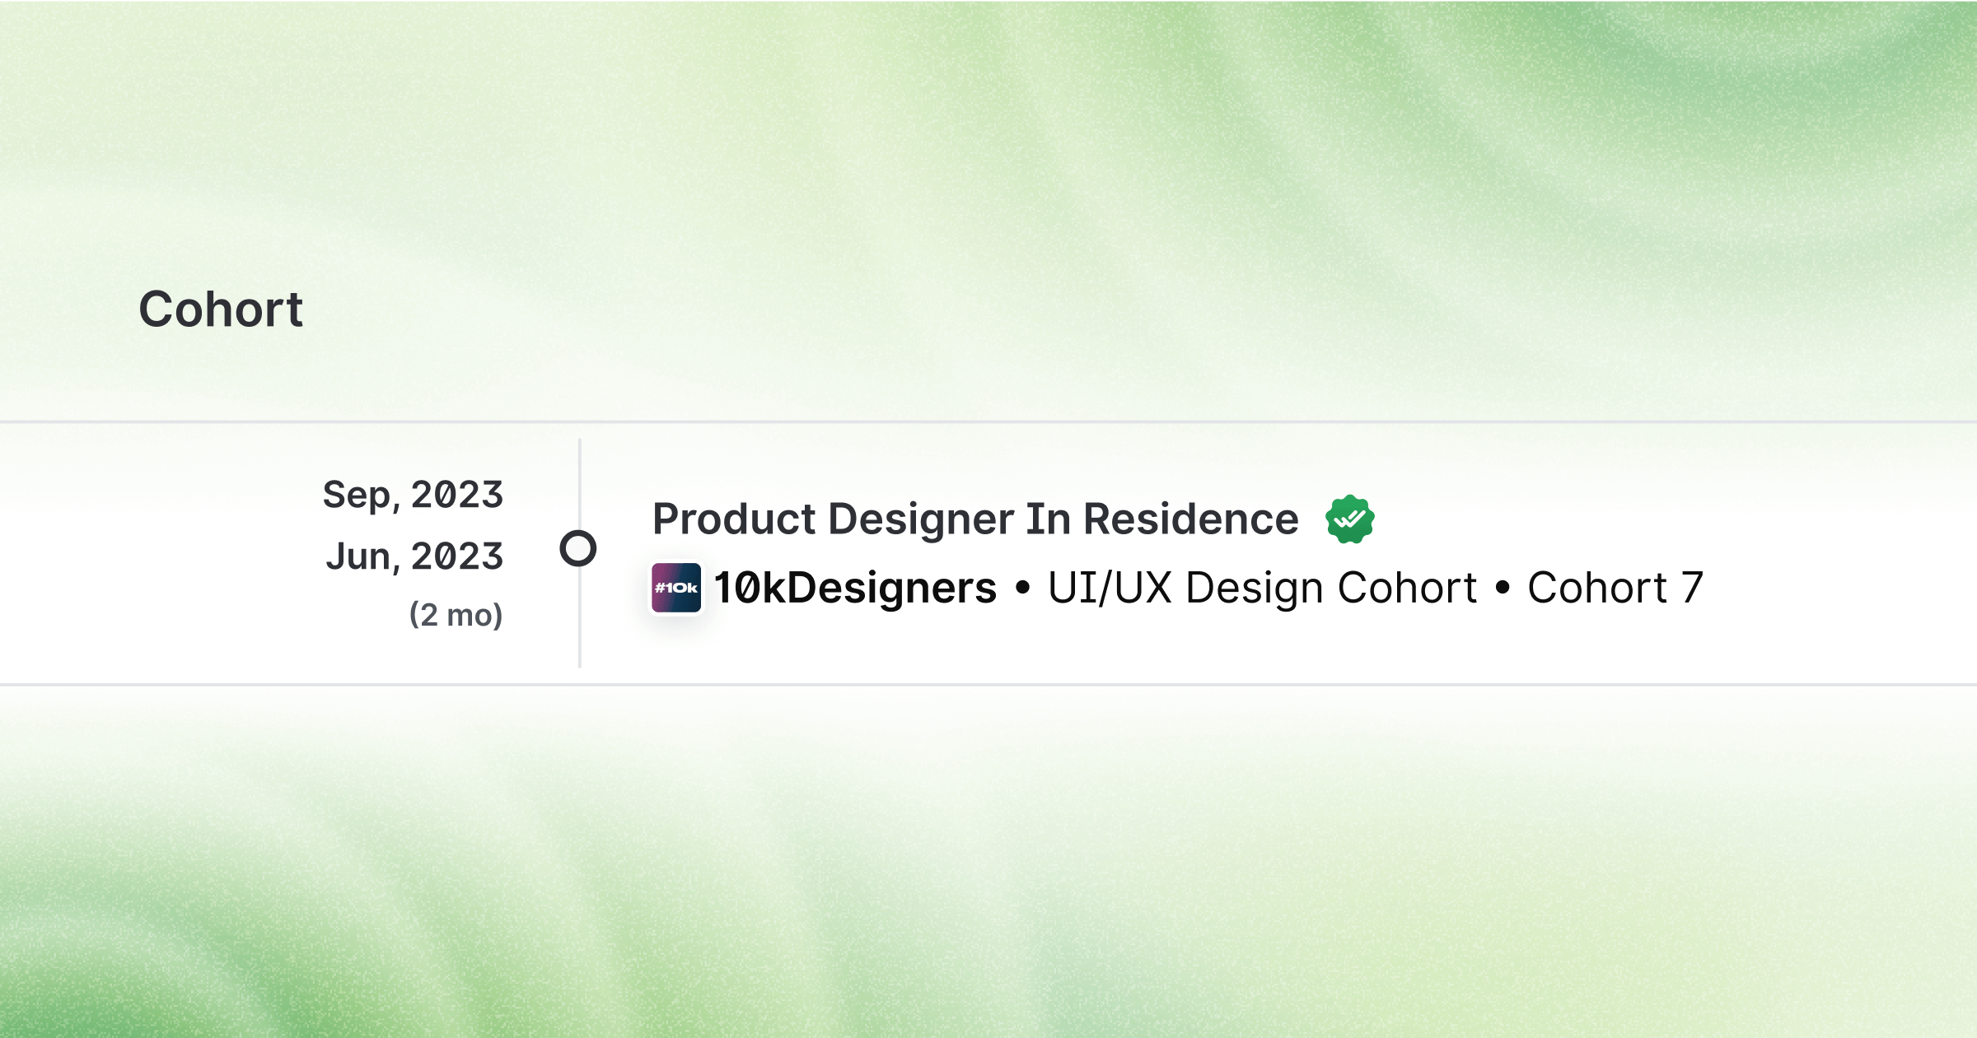Expand the Product Designer In Residence entry
The image size is (1977, 1038).
(974, 517)
